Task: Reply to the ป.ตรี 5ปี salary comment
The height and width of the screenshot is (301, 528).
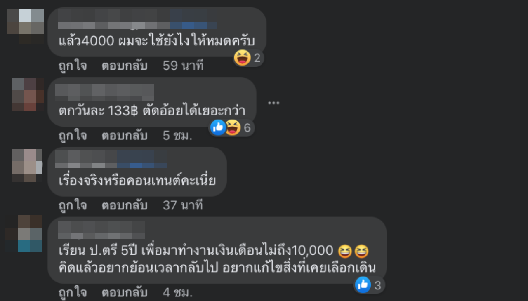Action: point(125,292)
